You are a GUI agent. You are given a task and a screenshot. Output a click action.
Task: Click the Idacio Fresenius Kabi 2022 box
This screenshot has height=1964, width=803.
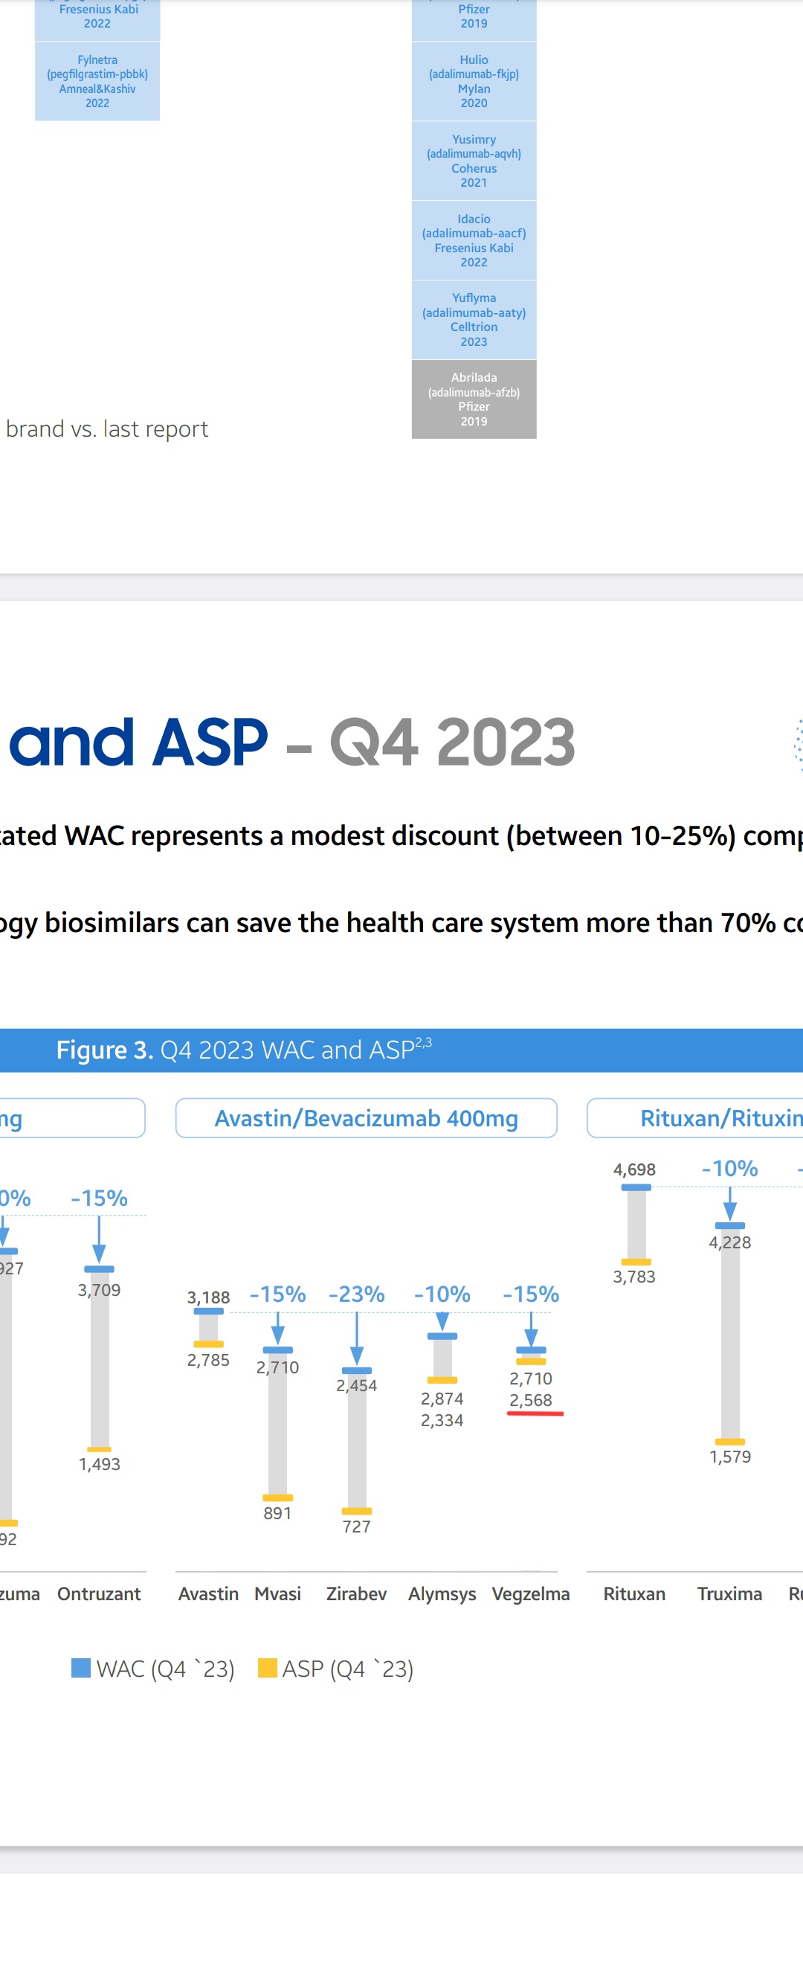point(474,240)
